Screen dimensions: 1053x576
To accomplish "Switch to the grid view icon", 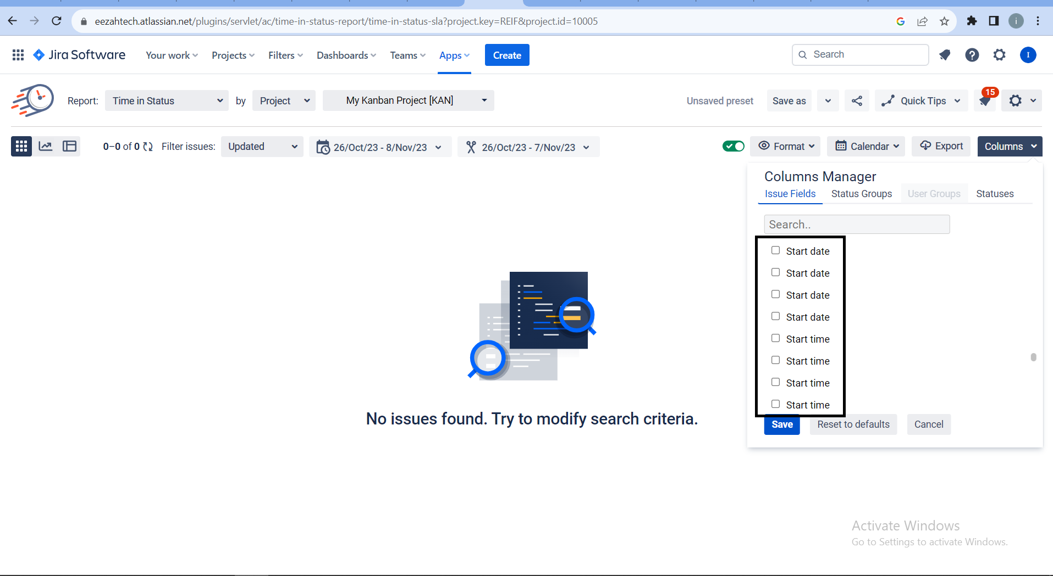I will 21,146.
